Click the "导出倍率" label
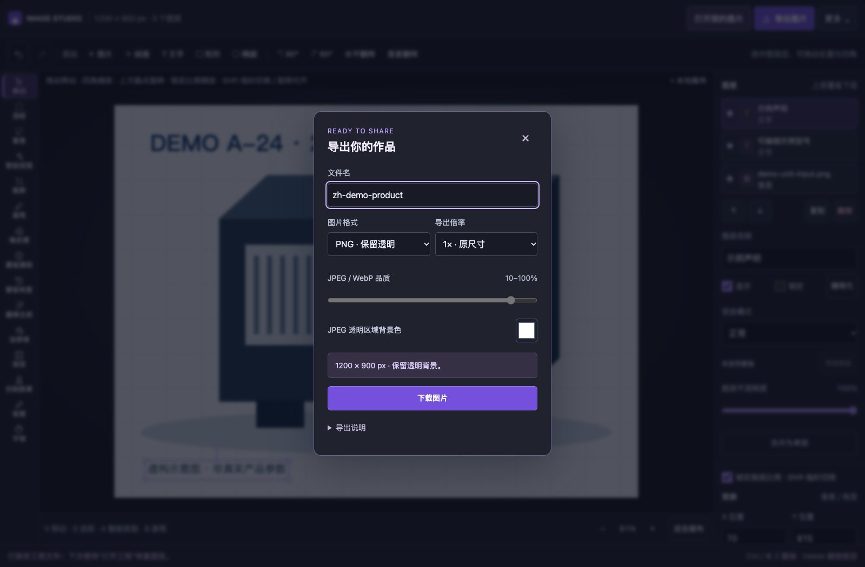This screenshot has height=567, width=865. click(x=450, y=222)
